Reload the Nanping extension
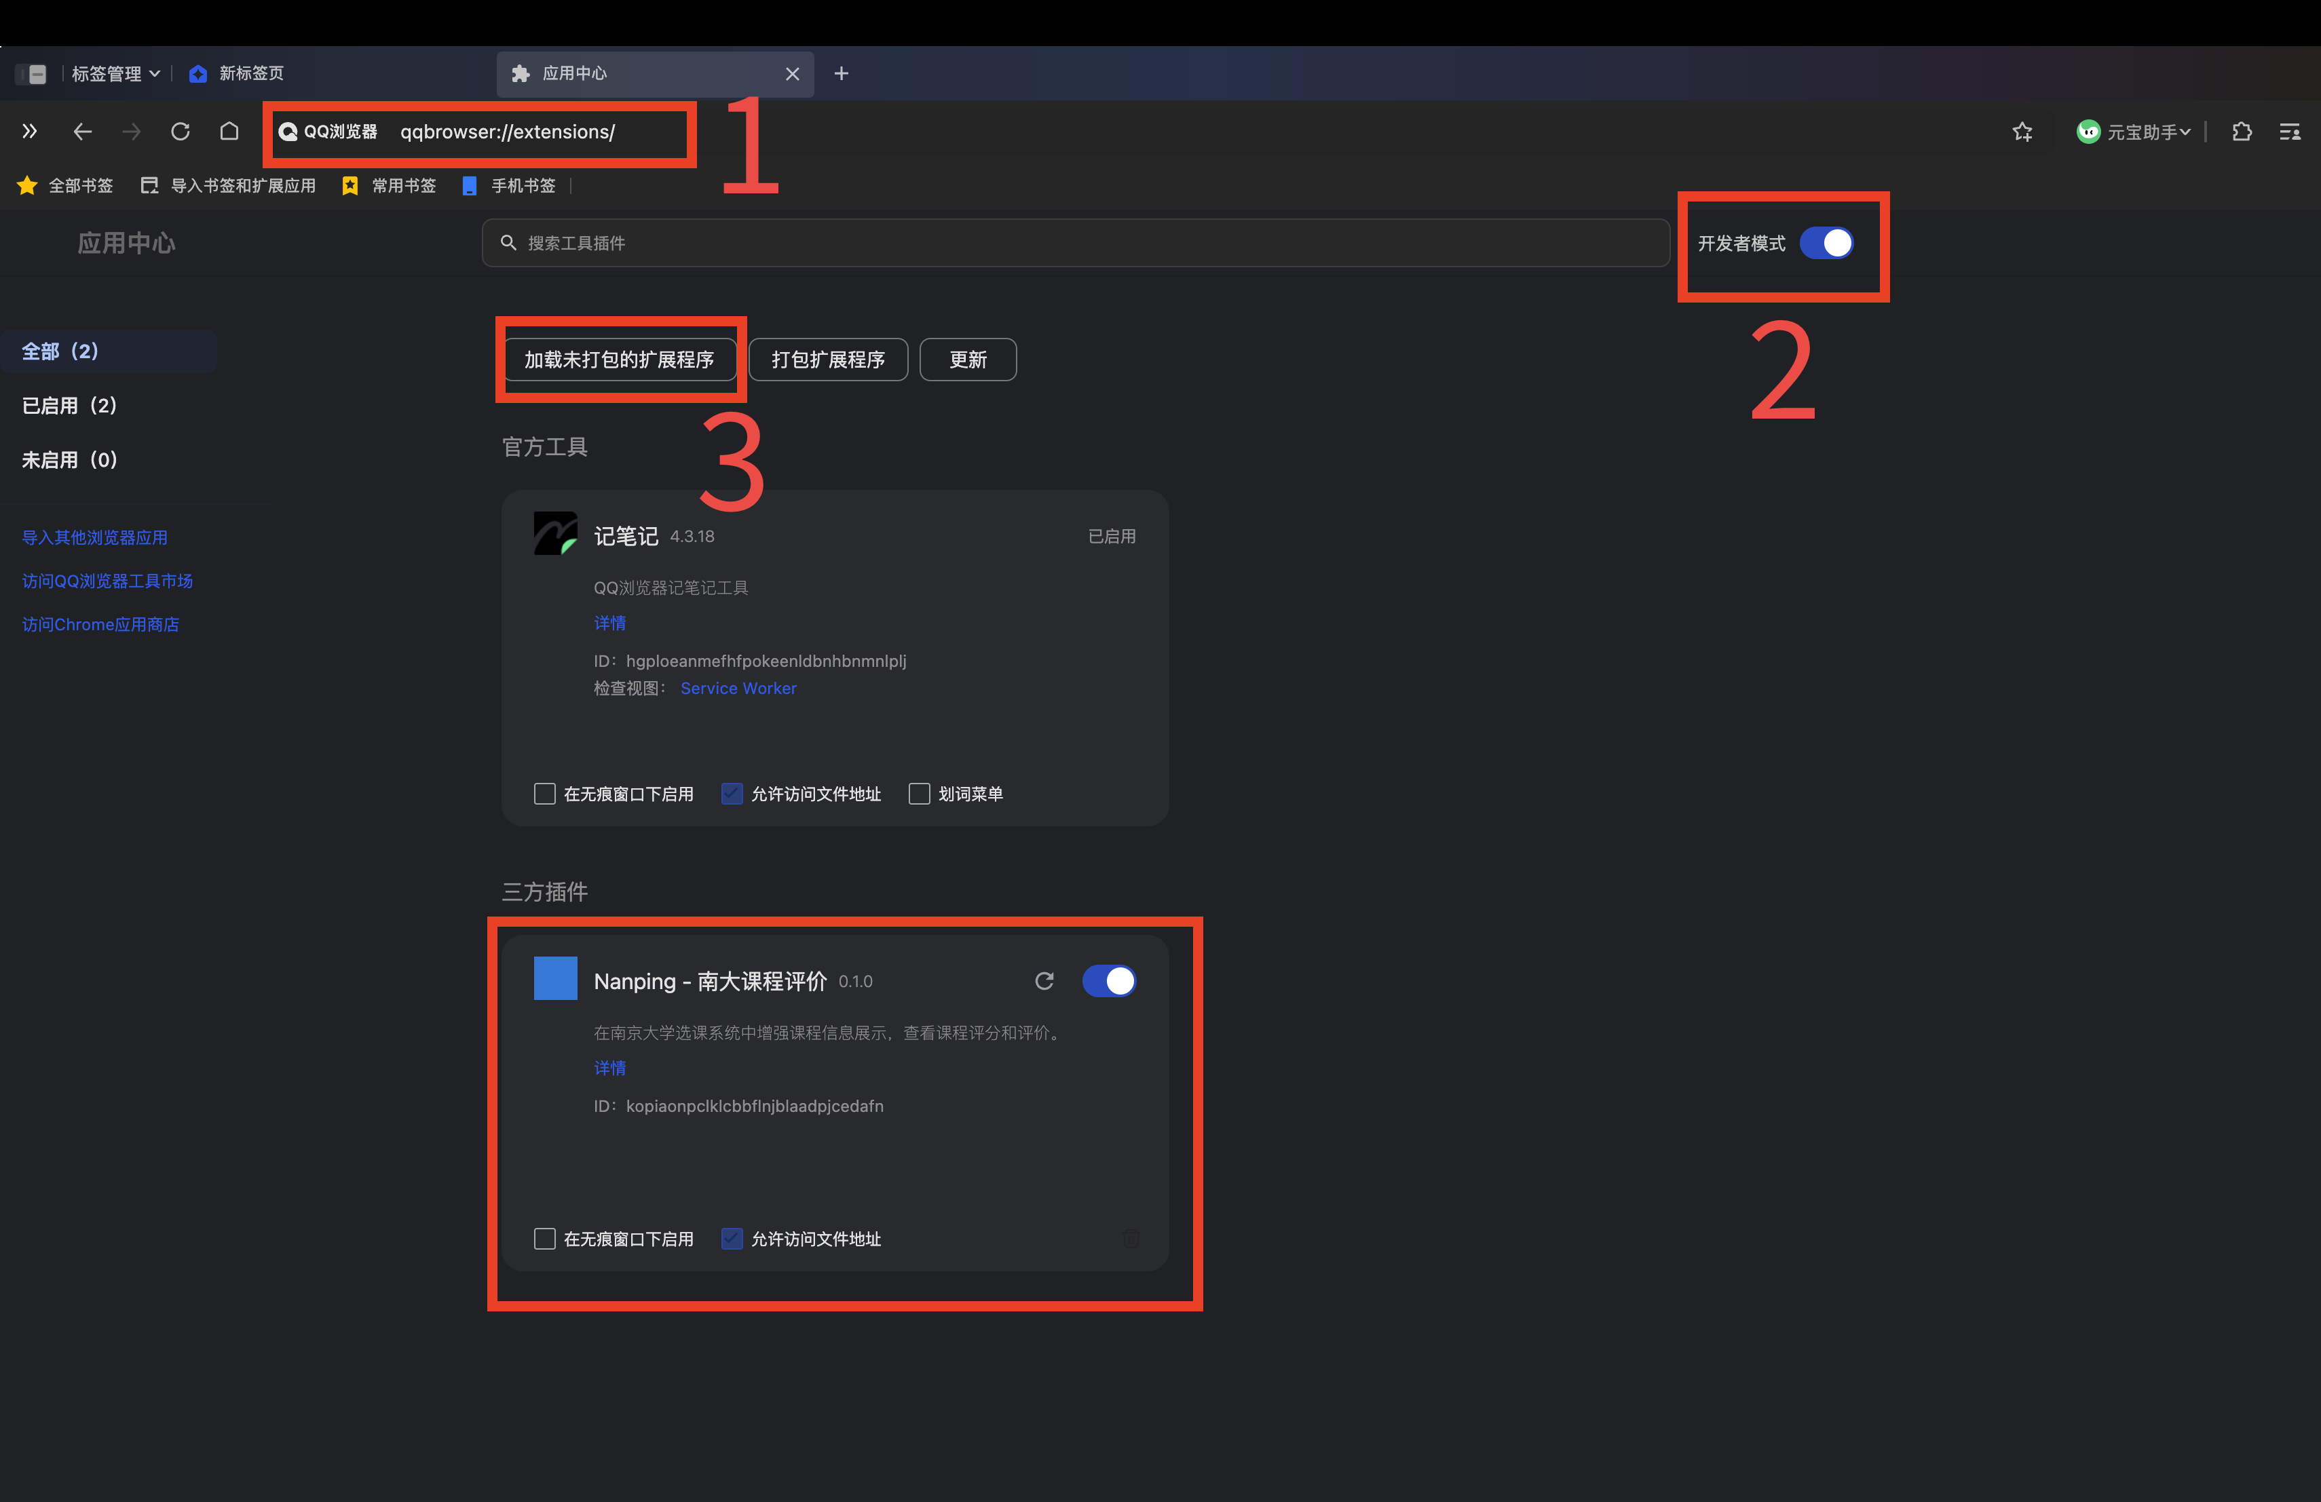 [1044, 980]
